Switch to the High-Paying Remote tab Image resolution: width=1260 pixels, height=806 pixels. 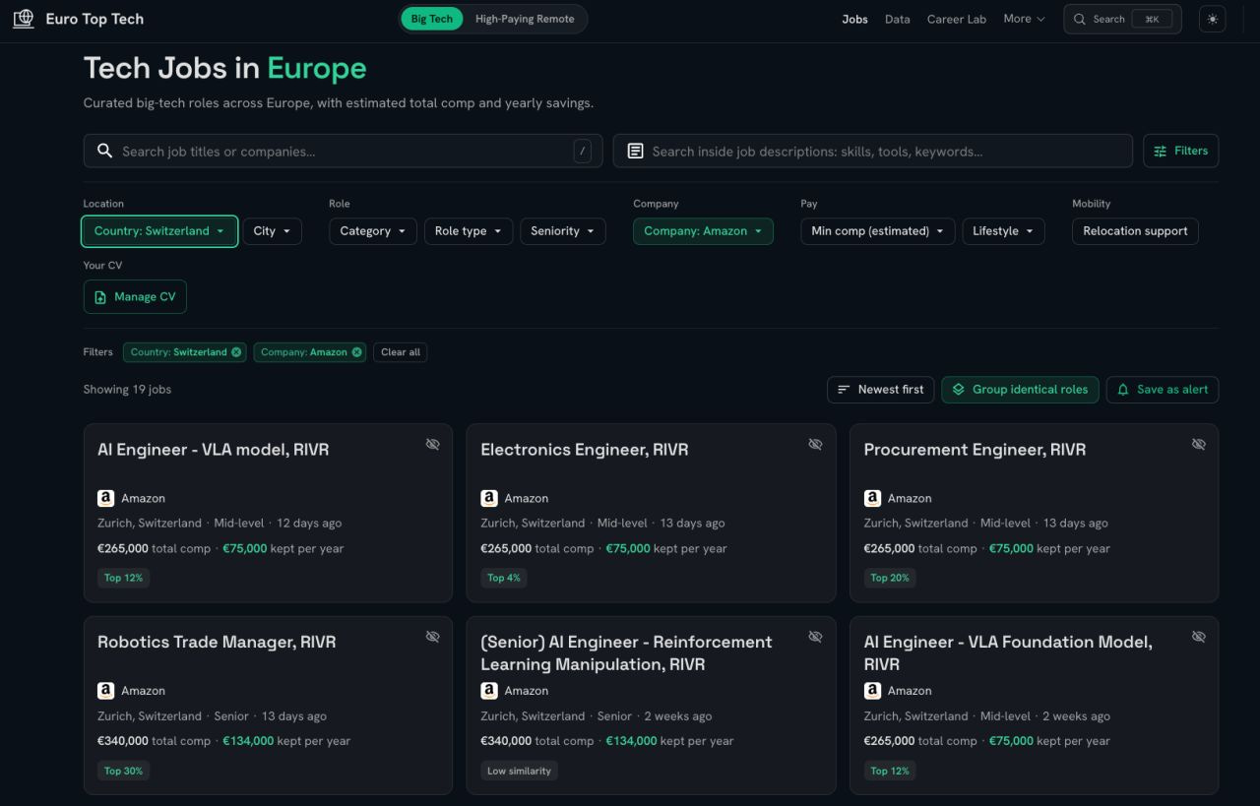click(525, 19)
